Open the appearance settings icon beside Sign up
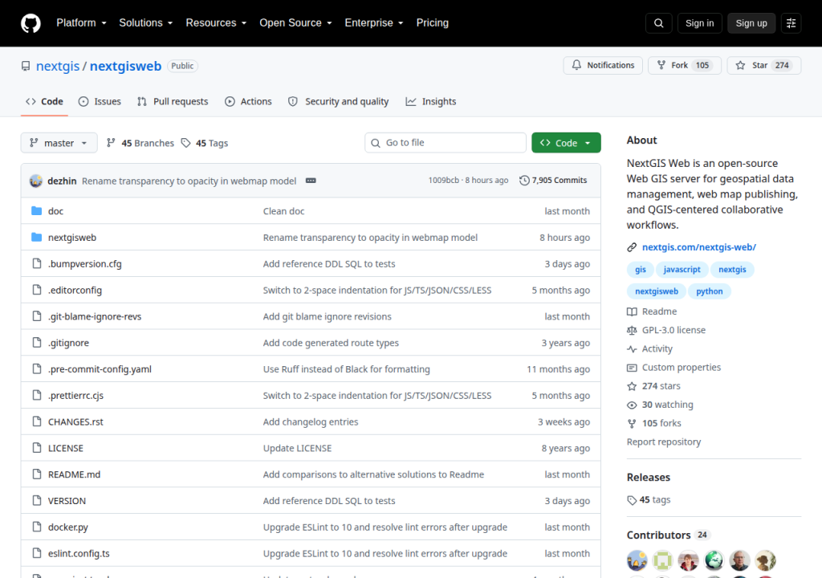Image resolution: width=822 pixels, height=578 pixels. point(791,23)
